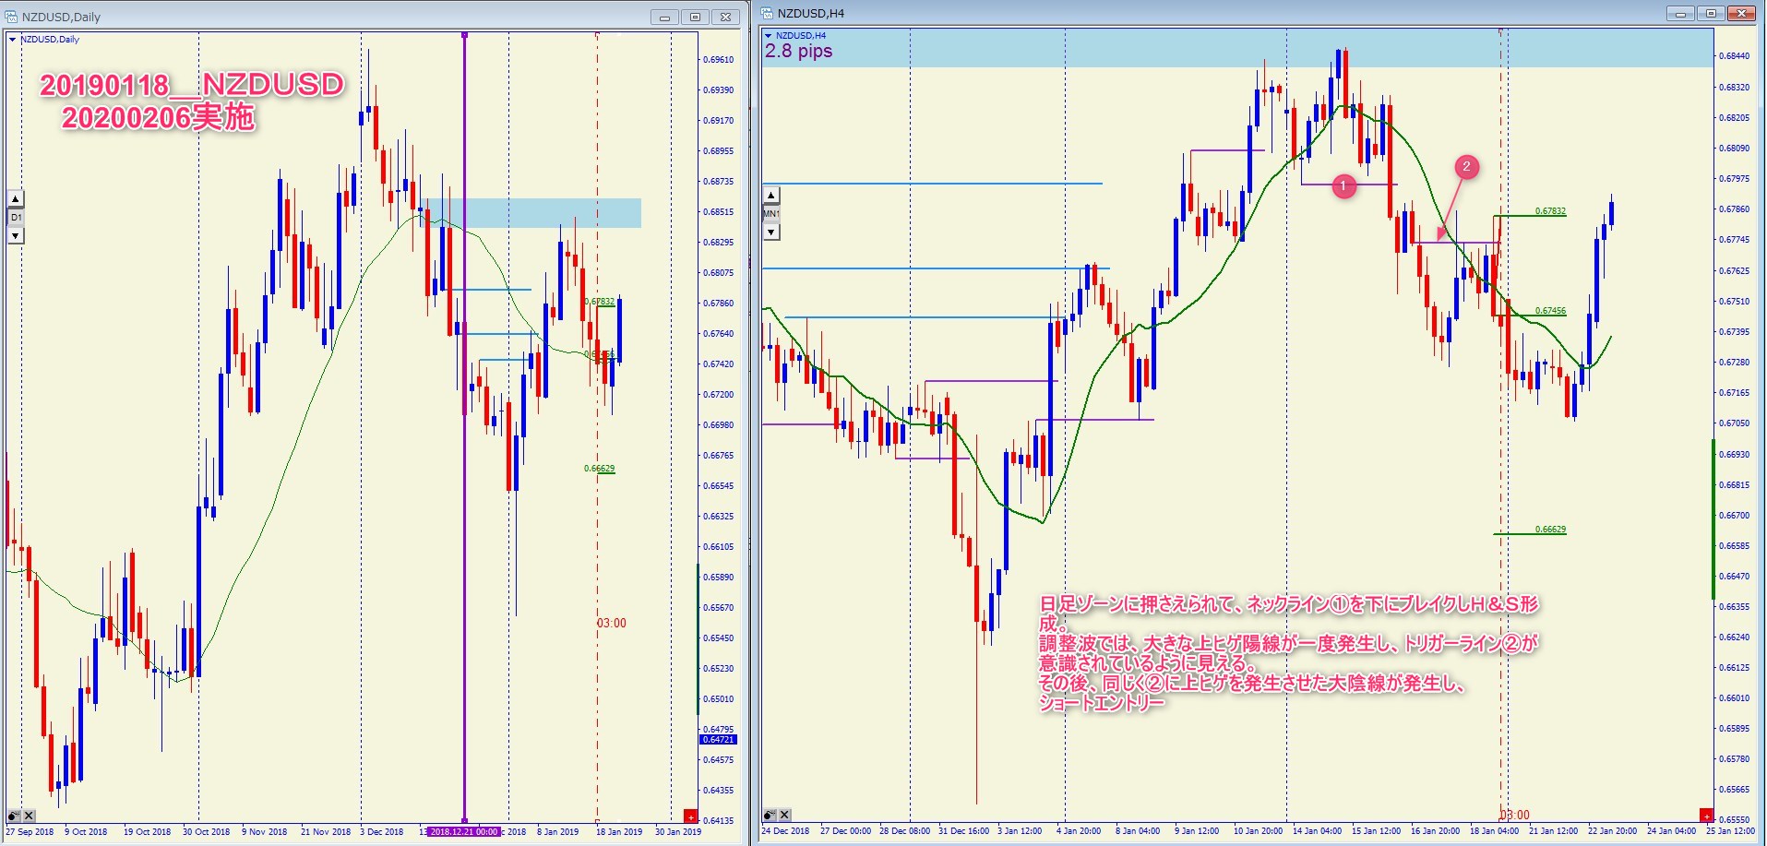The height and width of the screenshot is (846, 1767).
Task: Click the chart icon in NZDUSD,H4 title bar
Action: 767,13
